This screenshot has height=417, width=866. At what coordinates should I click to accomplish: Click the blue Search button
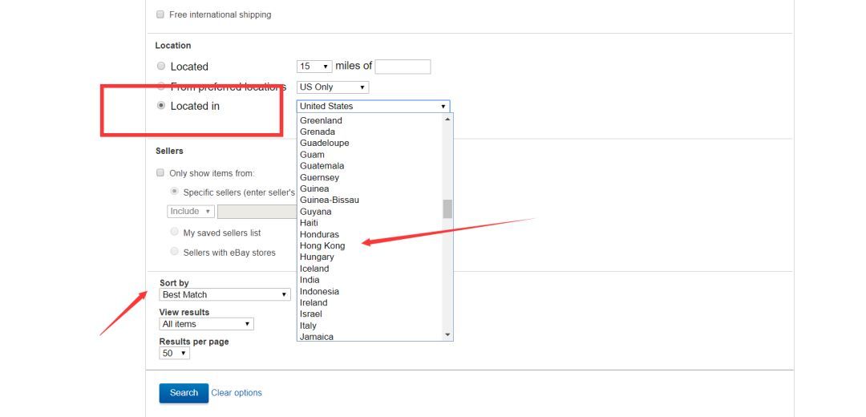click(184, 393)
